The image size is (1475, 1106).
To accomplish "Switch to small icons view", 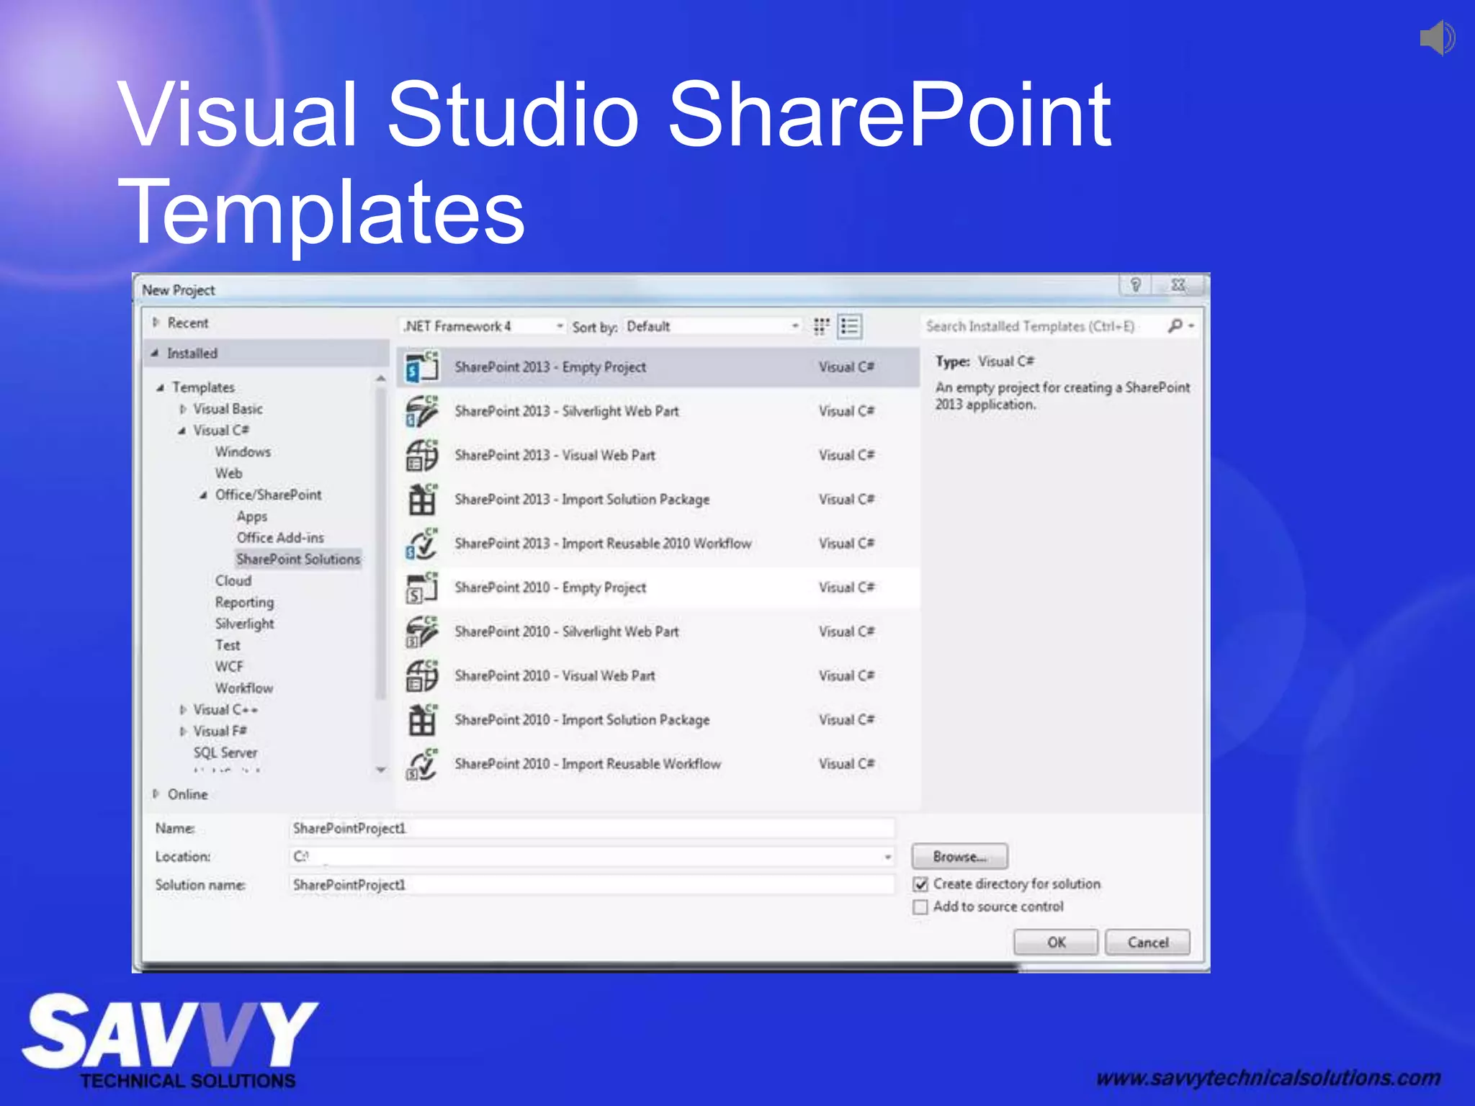I will tap(821, 326).
